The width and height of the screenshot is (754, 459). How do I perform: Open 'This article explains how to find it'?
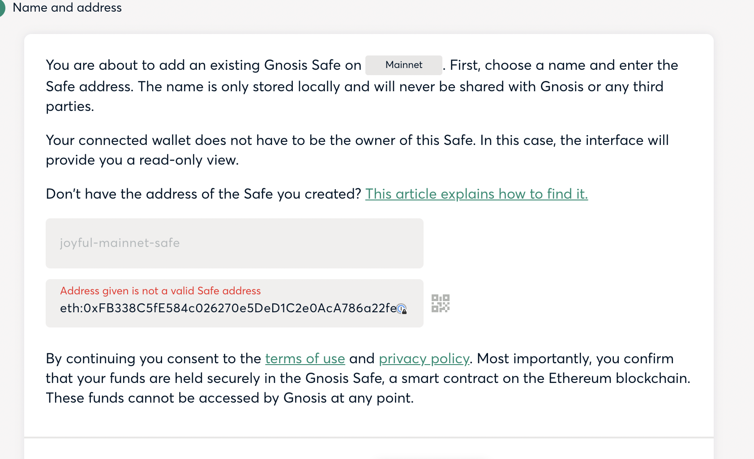point(476,194)
